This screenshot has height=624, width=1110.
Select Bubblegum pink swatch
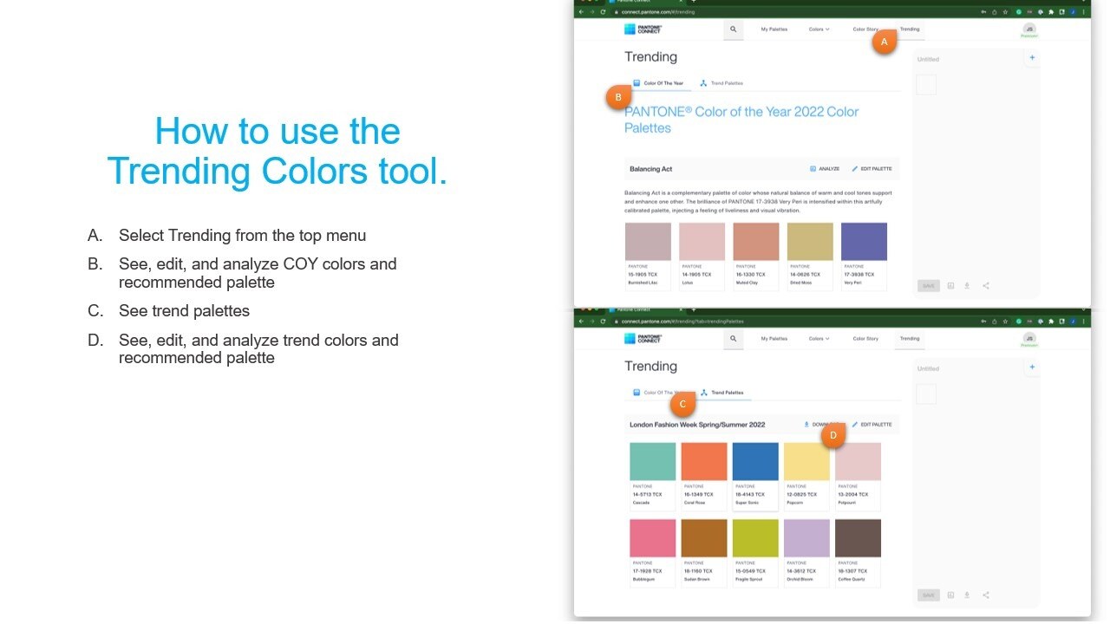652,538
